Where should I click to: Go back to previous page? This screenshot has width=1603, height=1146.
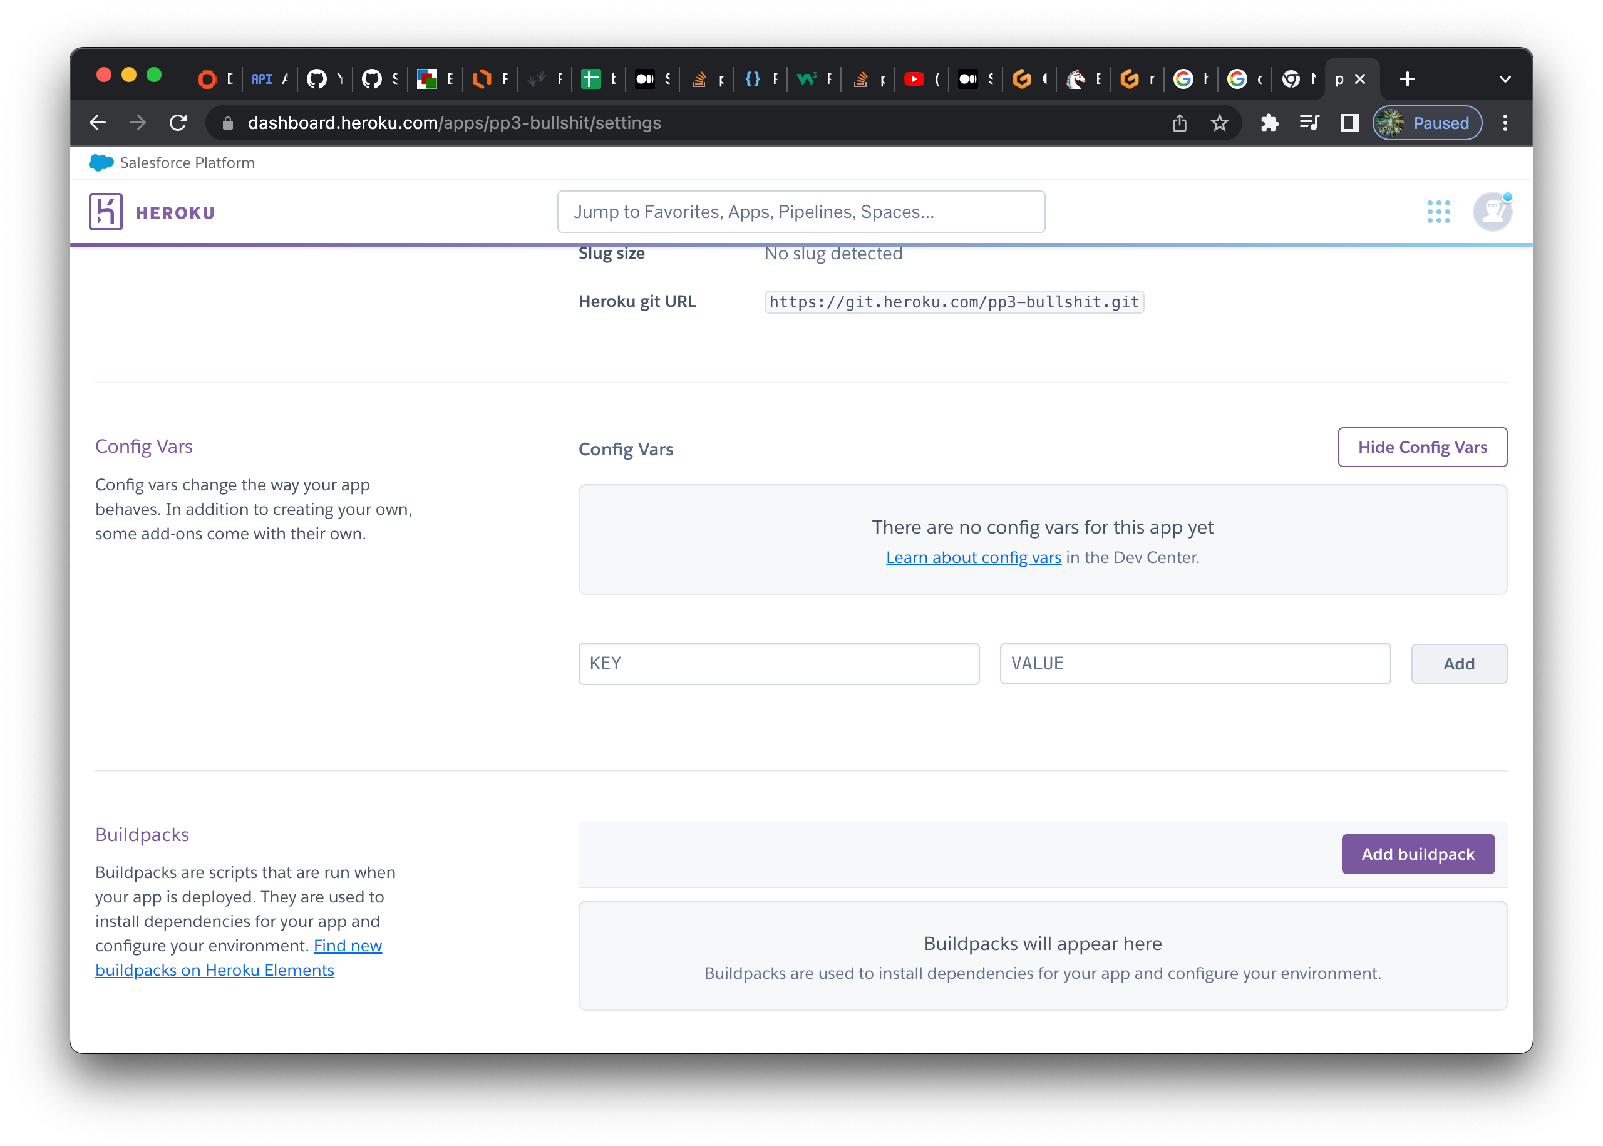pyautogui.click(x=98, y=123)
